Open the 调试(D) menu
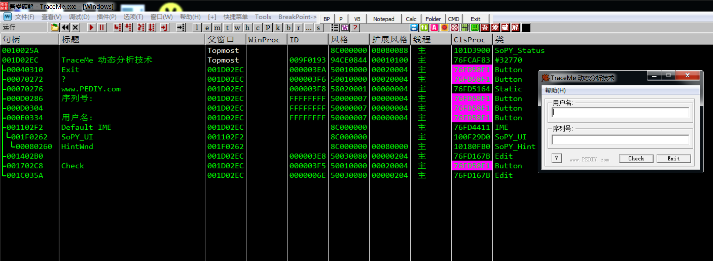Screen dimensions: 713x261 pyautogui.click(x=79, y=17)
